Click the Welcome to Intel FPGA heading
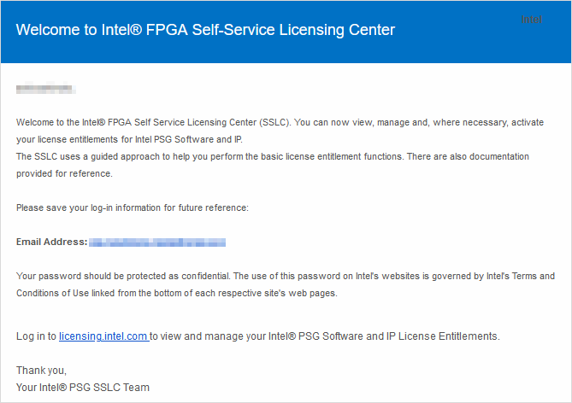Screen dimensions: 572x403 click(205, 30)
